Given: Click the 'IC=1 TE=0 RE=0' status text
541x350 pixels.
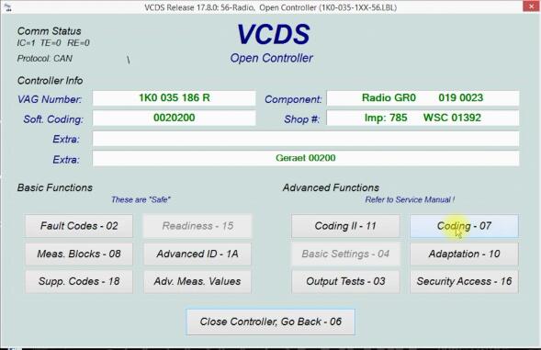Looking at the screenshot, I should (53, 43).
